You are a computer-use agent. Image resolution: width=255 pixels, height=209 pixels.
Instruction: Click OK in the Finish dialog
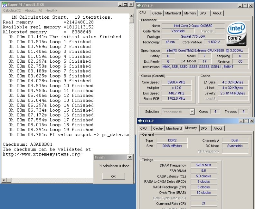114,176
